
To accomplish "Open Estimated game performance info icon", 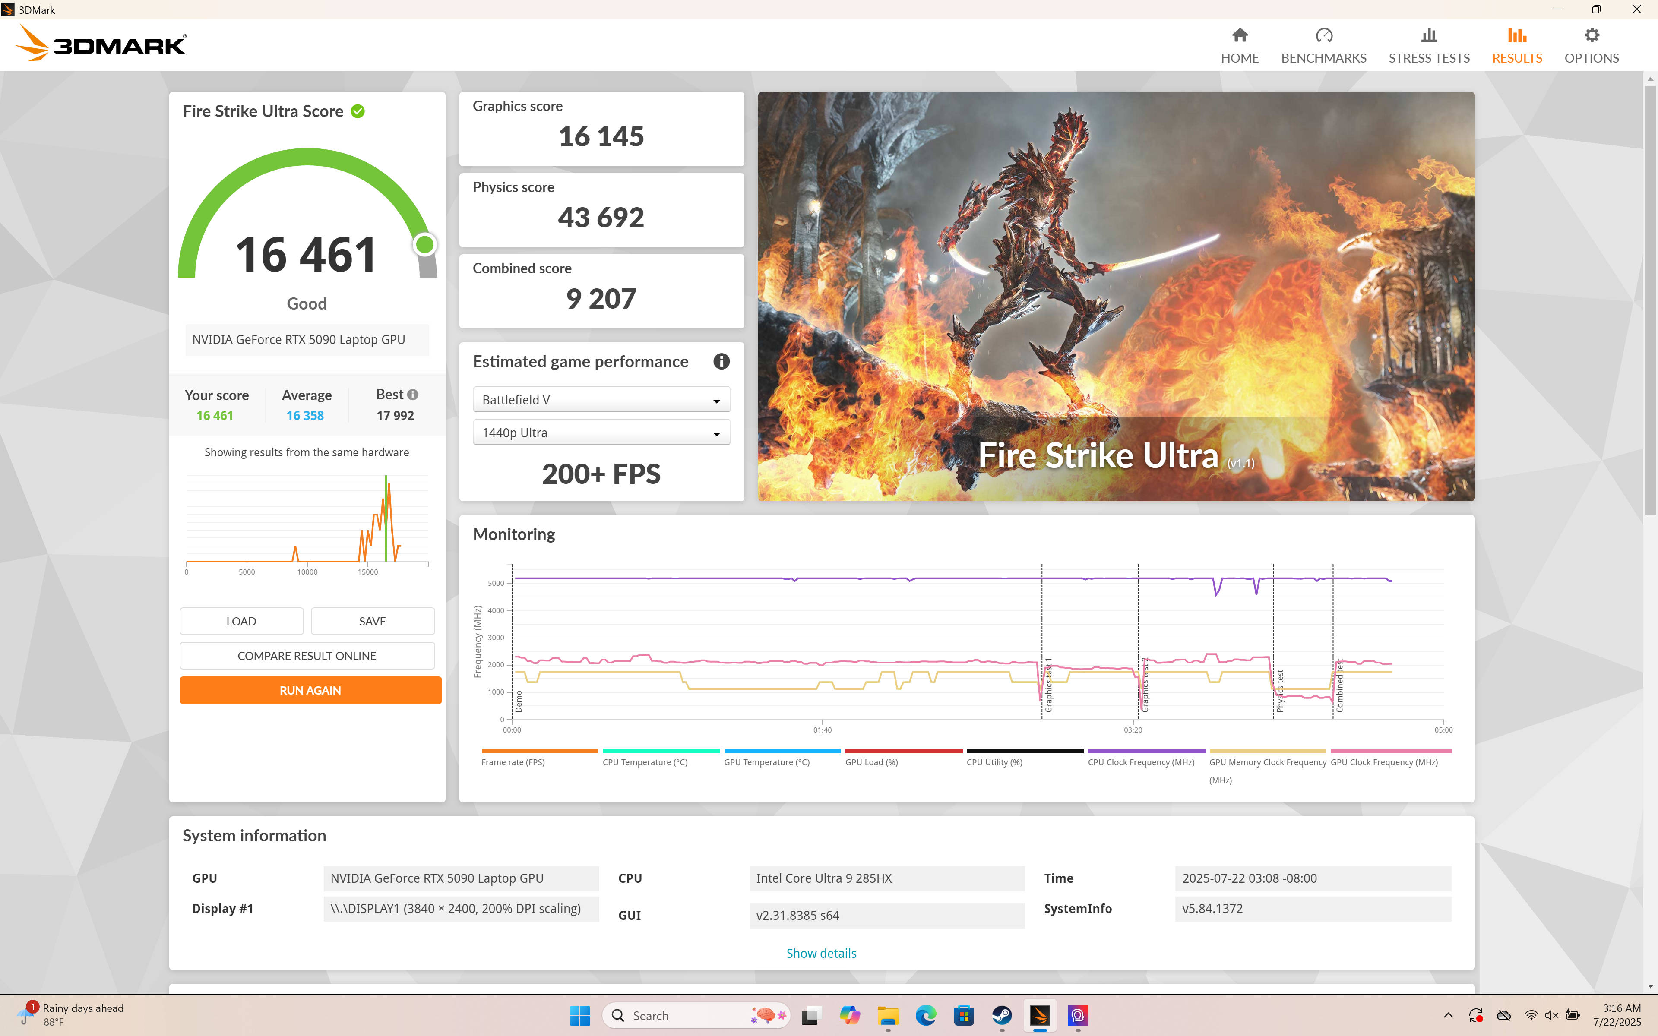I will point(721,361).
